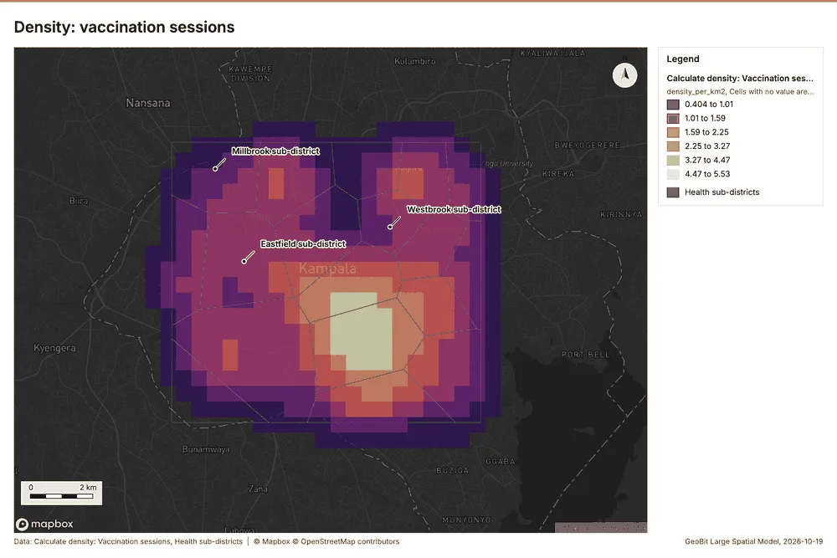Click the Kampala city label
Image resolution: width=837 pixels, height=558 pixels.
327,269
